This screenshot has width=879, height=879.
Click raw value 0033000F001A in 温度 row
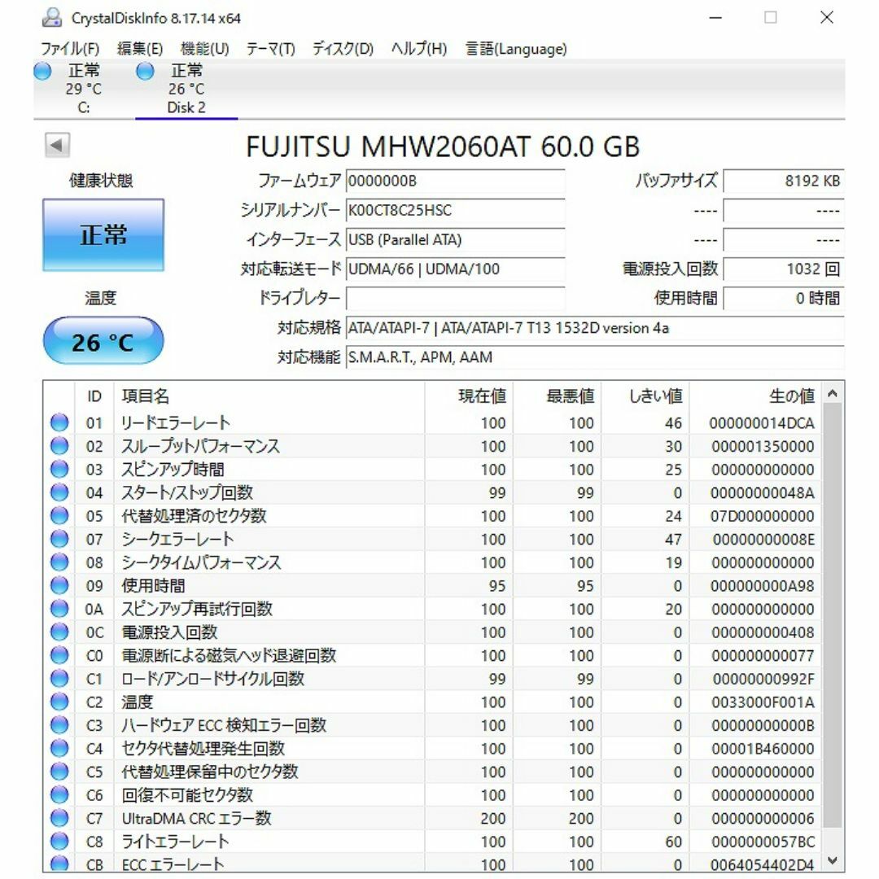(763, 702)
